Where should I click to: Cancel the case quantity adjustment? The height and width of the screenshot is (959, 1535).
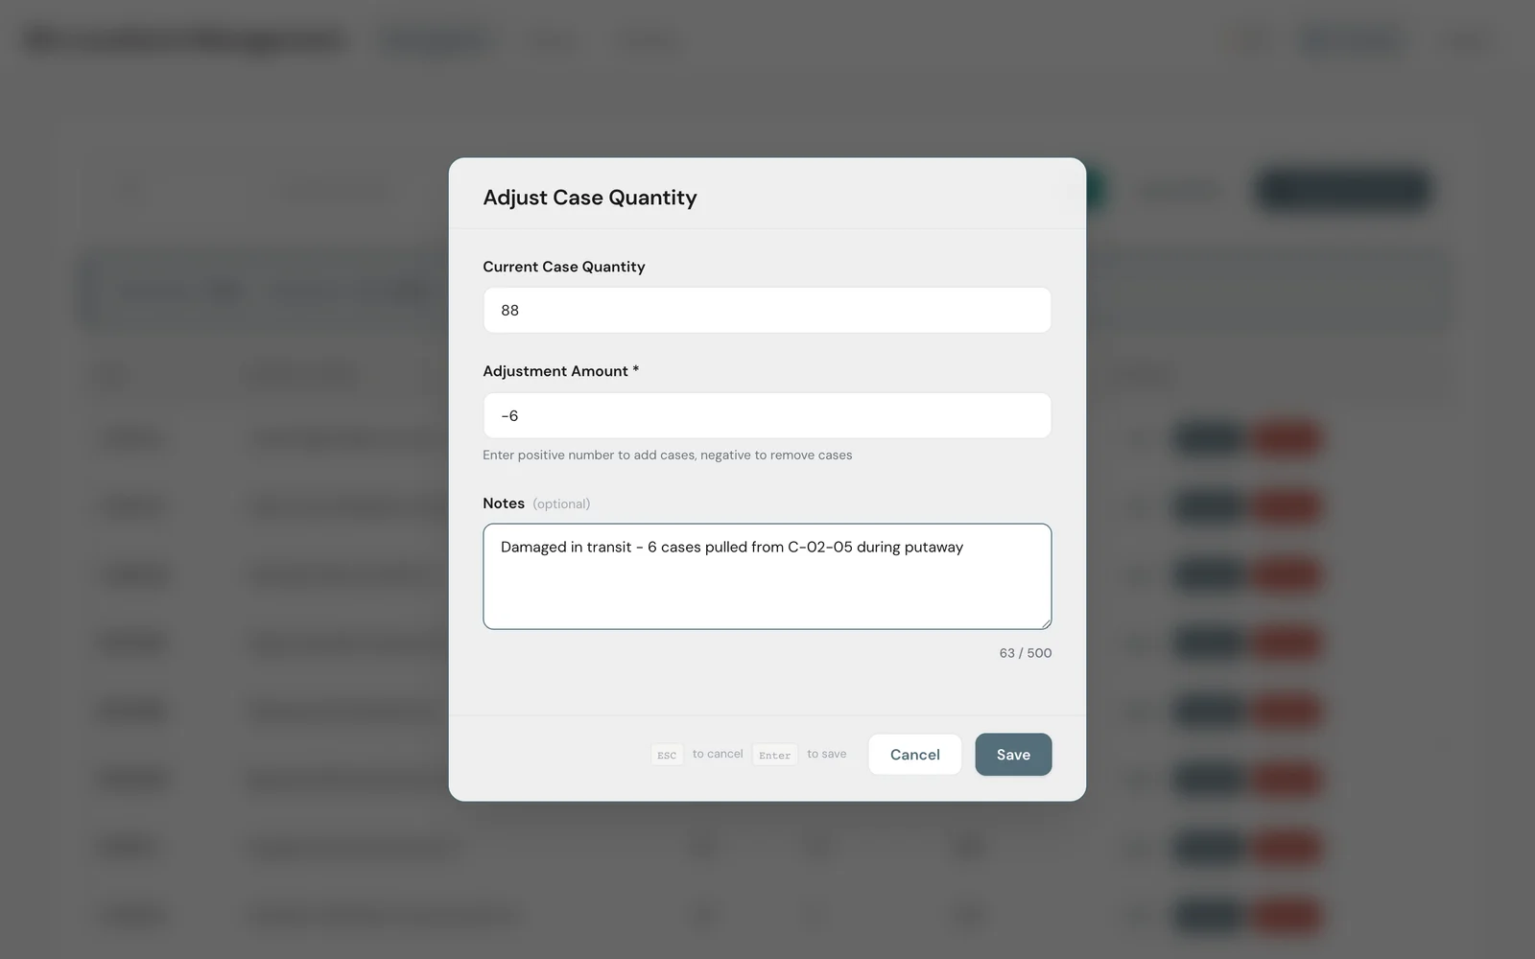(914, 755)
